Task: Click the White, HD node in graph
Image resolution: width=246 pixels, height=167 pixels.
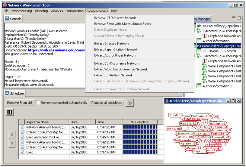Action: [x=174, y=129]
